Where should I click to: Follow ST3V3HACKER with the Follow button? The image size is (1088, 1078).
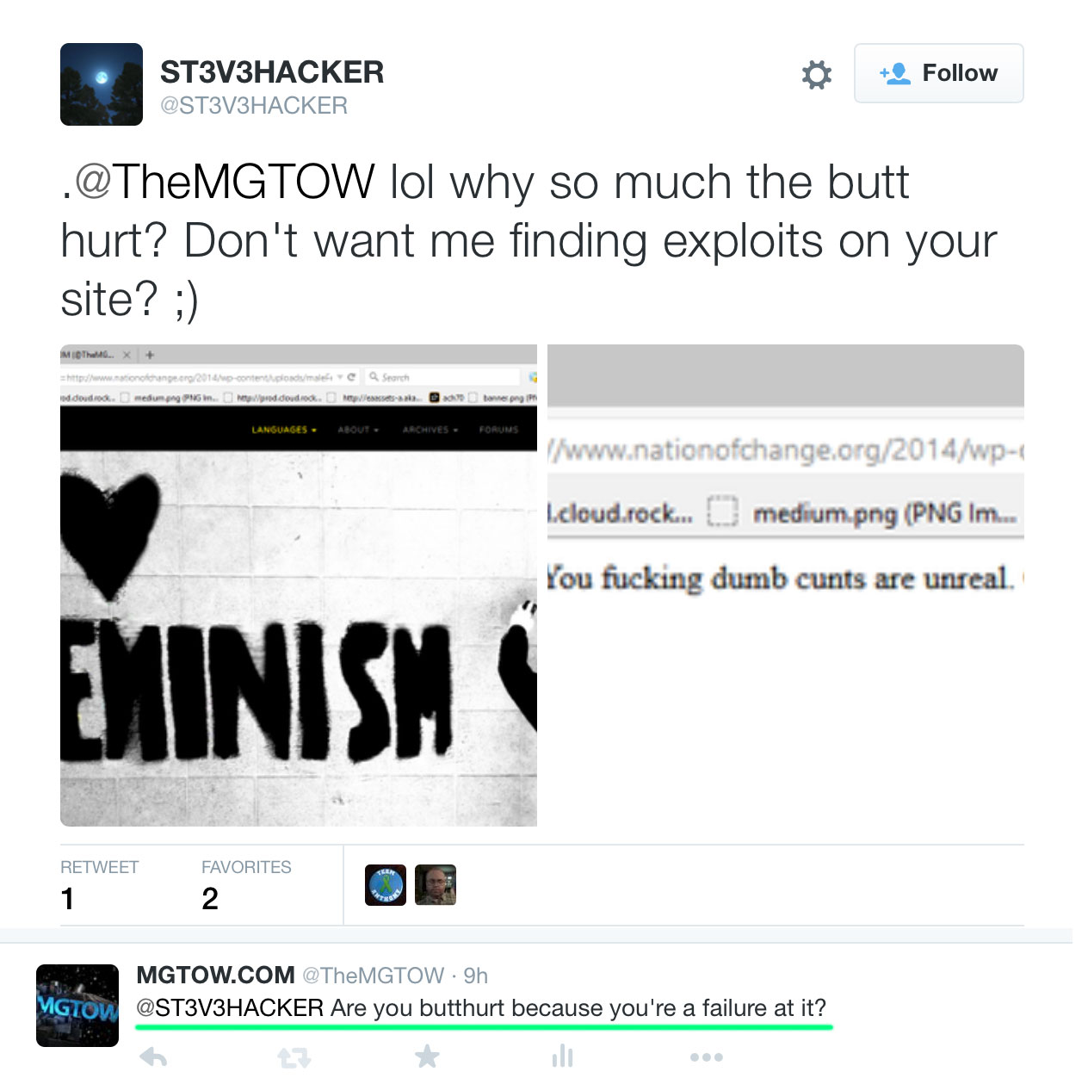click(938, 73)
